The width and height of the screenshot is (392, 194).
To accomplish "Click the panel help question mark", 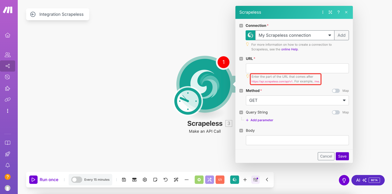I will tap(338, 12).
